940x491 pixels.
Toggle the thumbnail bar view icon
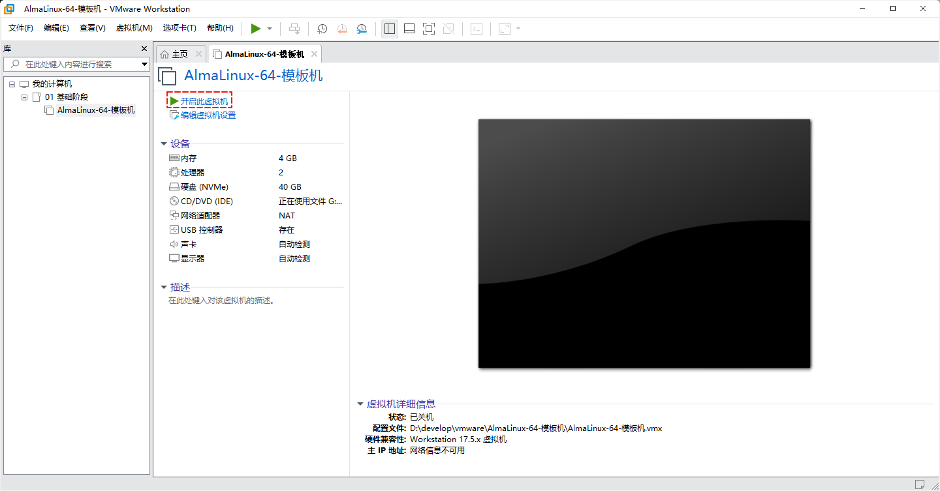(409, 29)
